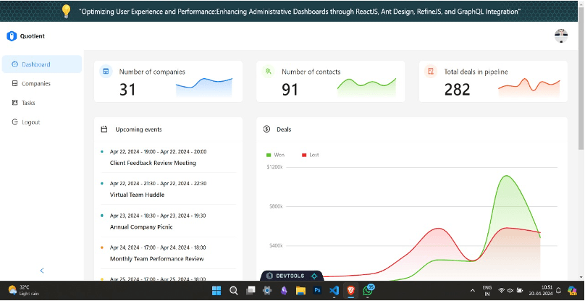Click the Quotient logo icon

point(12,36)
